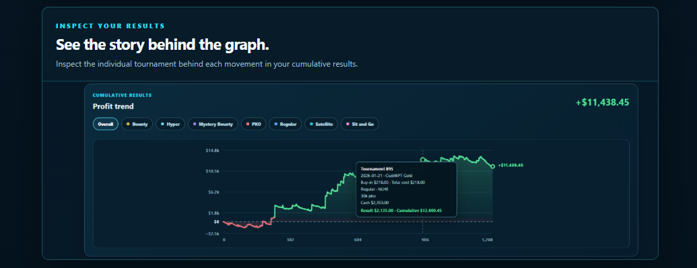Click the 604 x-axis label
The width and height of the screenshot is (697, 268).
click(x=358, y=240)
